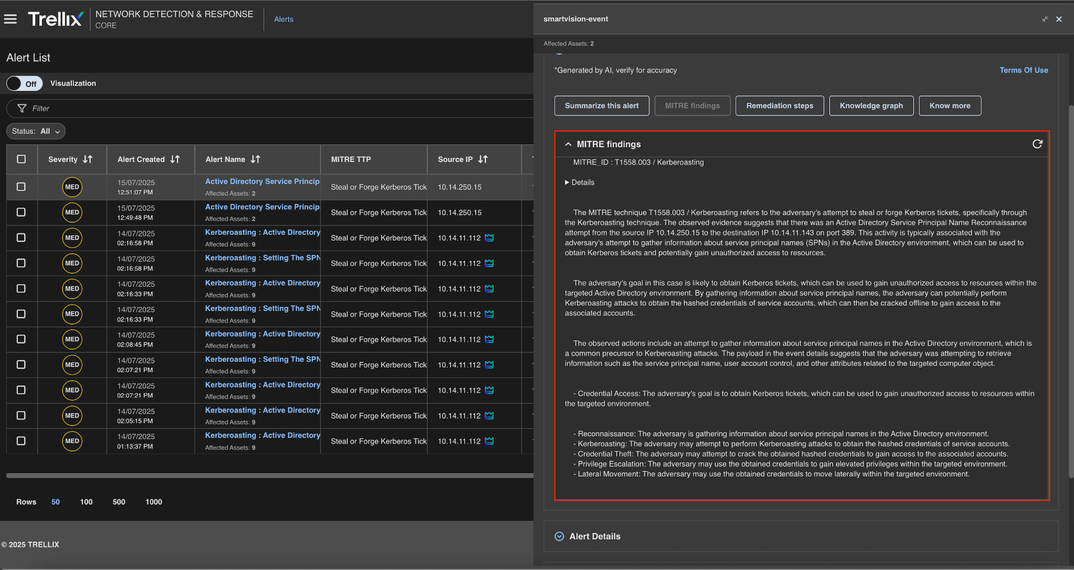Set rows per page to 100
Image resolution: width=1074 pixels, height=570 pixels.
[x=86, y=502]
